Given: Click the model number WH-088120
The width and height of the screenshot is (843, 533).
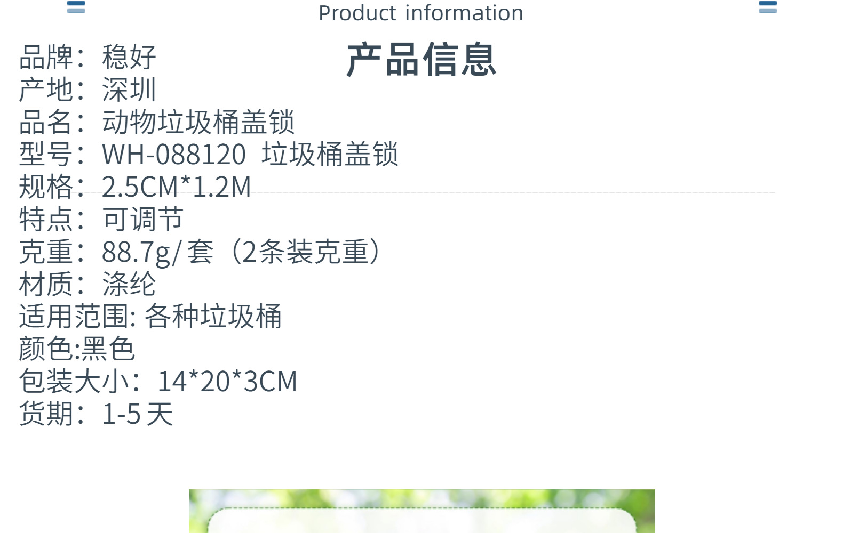Looking at the screenshot, I should (x=174, y=155).
